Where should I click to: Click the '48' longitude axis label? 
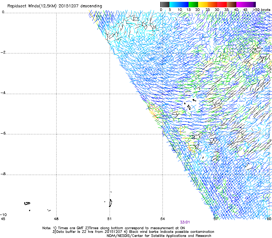click(56, 219)
